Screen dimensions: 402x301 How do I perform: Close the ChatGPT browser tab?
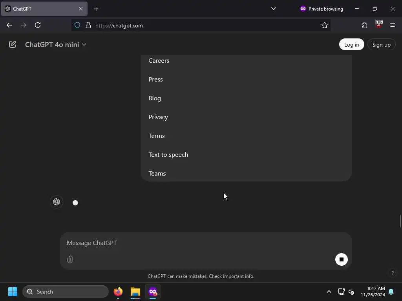(81, 9)
